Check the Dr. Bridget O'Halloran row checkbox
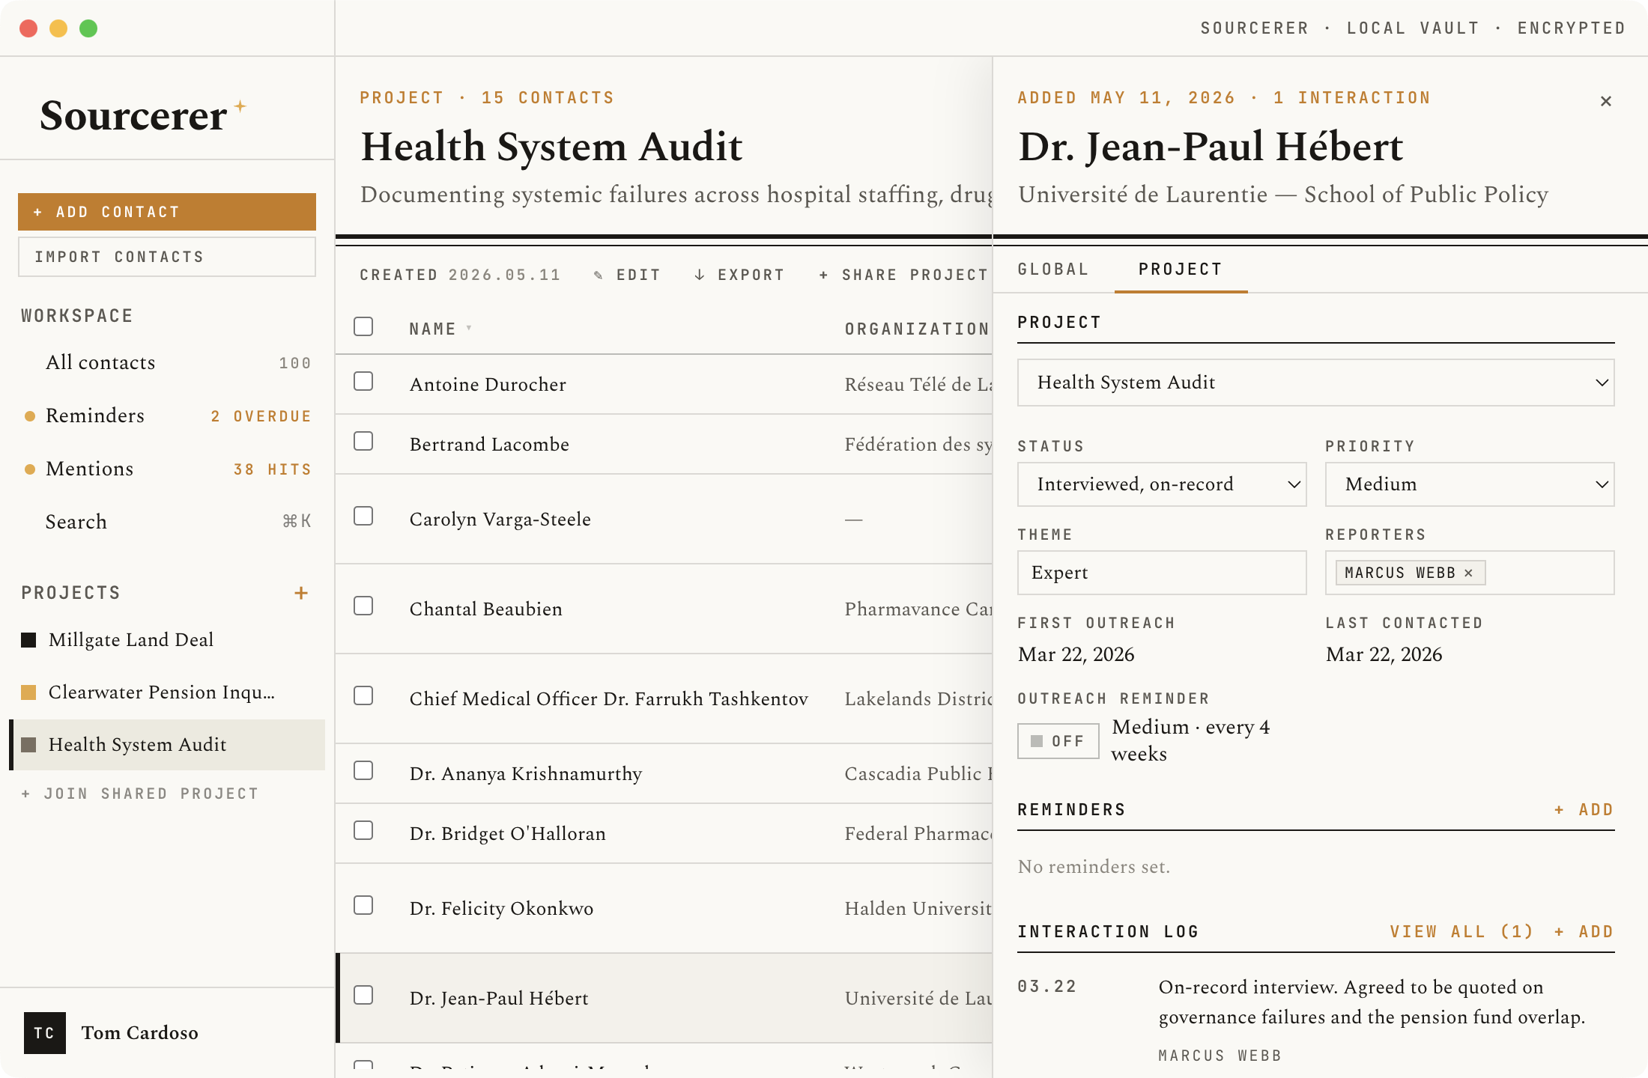The image size is (1648, 1078). pos(363,830)
